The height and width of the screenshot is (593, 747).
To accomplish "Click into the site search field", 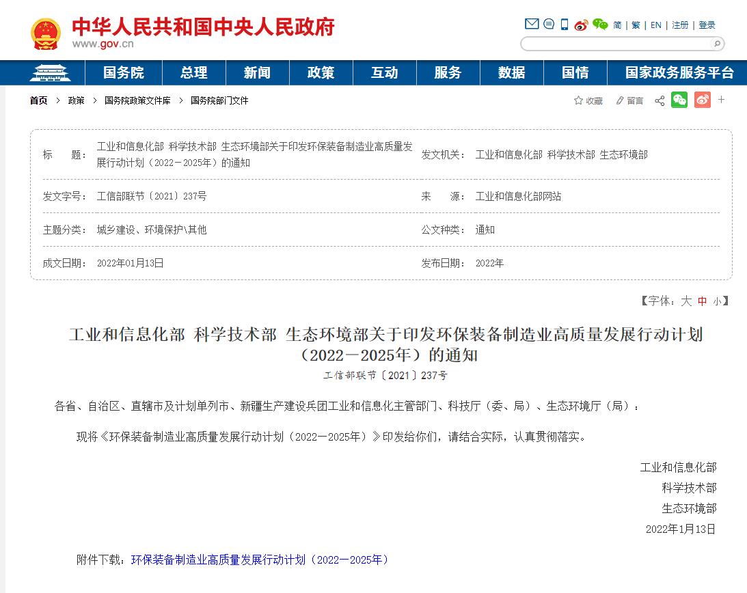I will point(615,44).
